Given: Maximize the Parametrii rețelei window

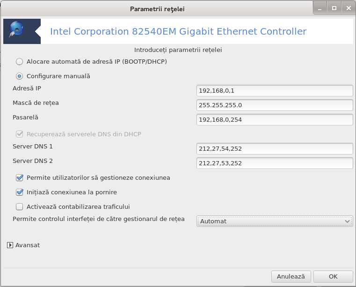Looking at the screenshot, I should click(x=334, y=8).
